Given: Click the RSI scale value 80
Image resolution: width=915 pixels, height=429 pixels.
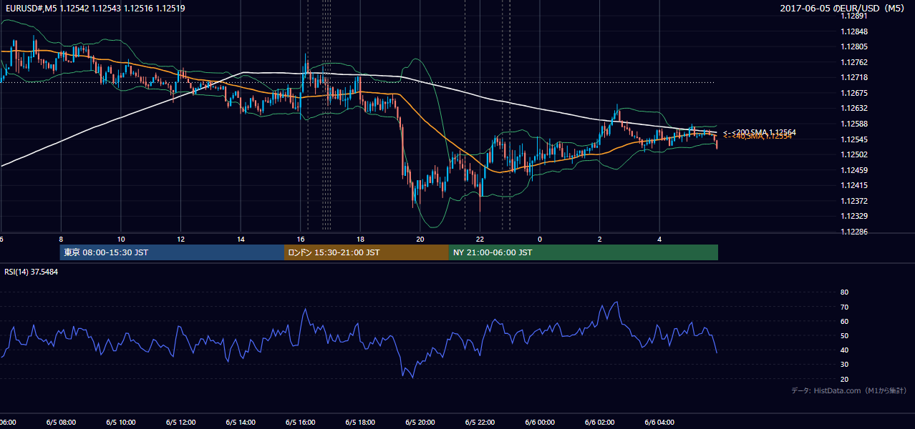Looking at the screenshot, I should coord(844,292).
